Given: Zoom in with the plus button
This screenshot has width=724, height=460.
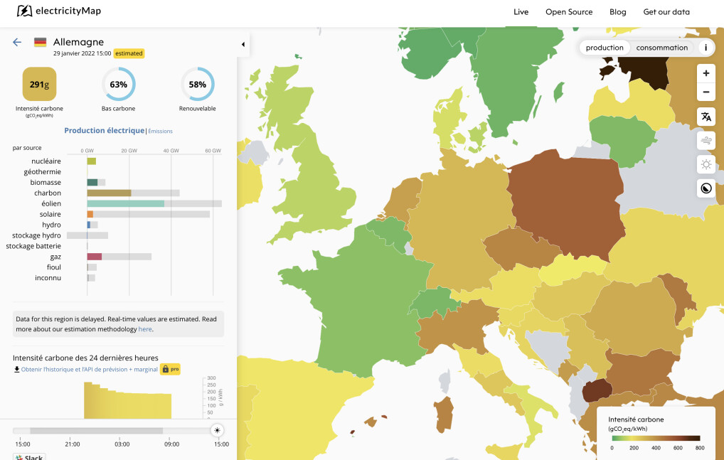Looking at the screenshot, I should (x=706, y=73).
